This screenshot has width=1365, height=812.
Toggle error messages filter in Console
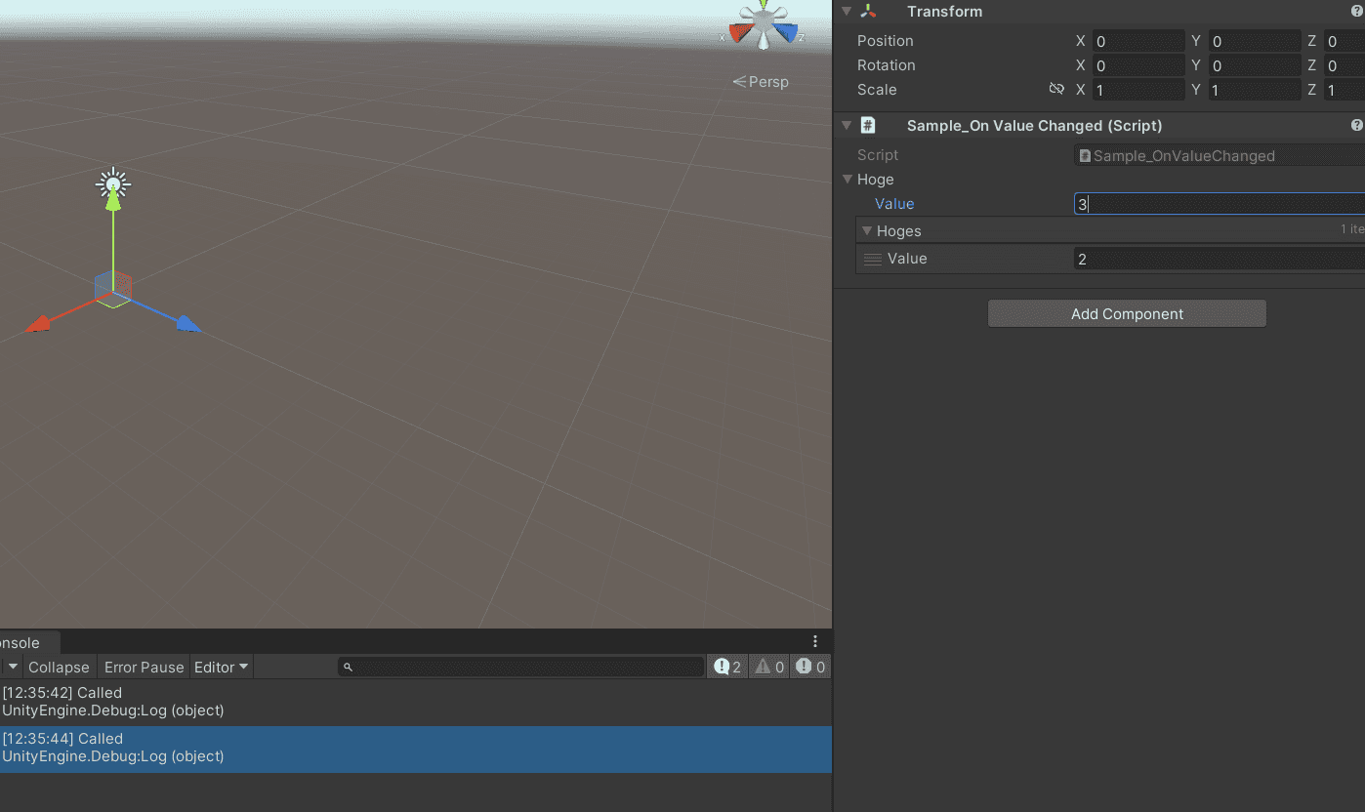tap(810, 668)
